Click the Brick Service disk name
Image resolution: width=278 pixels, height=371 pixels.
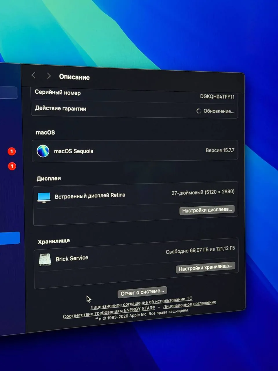click(72, 258)
